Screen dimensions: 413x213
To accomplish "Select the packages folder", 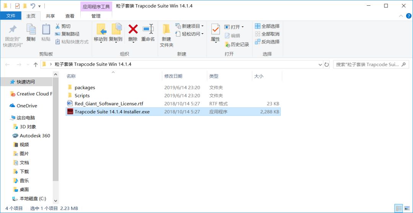I will (x=173, y=87).
